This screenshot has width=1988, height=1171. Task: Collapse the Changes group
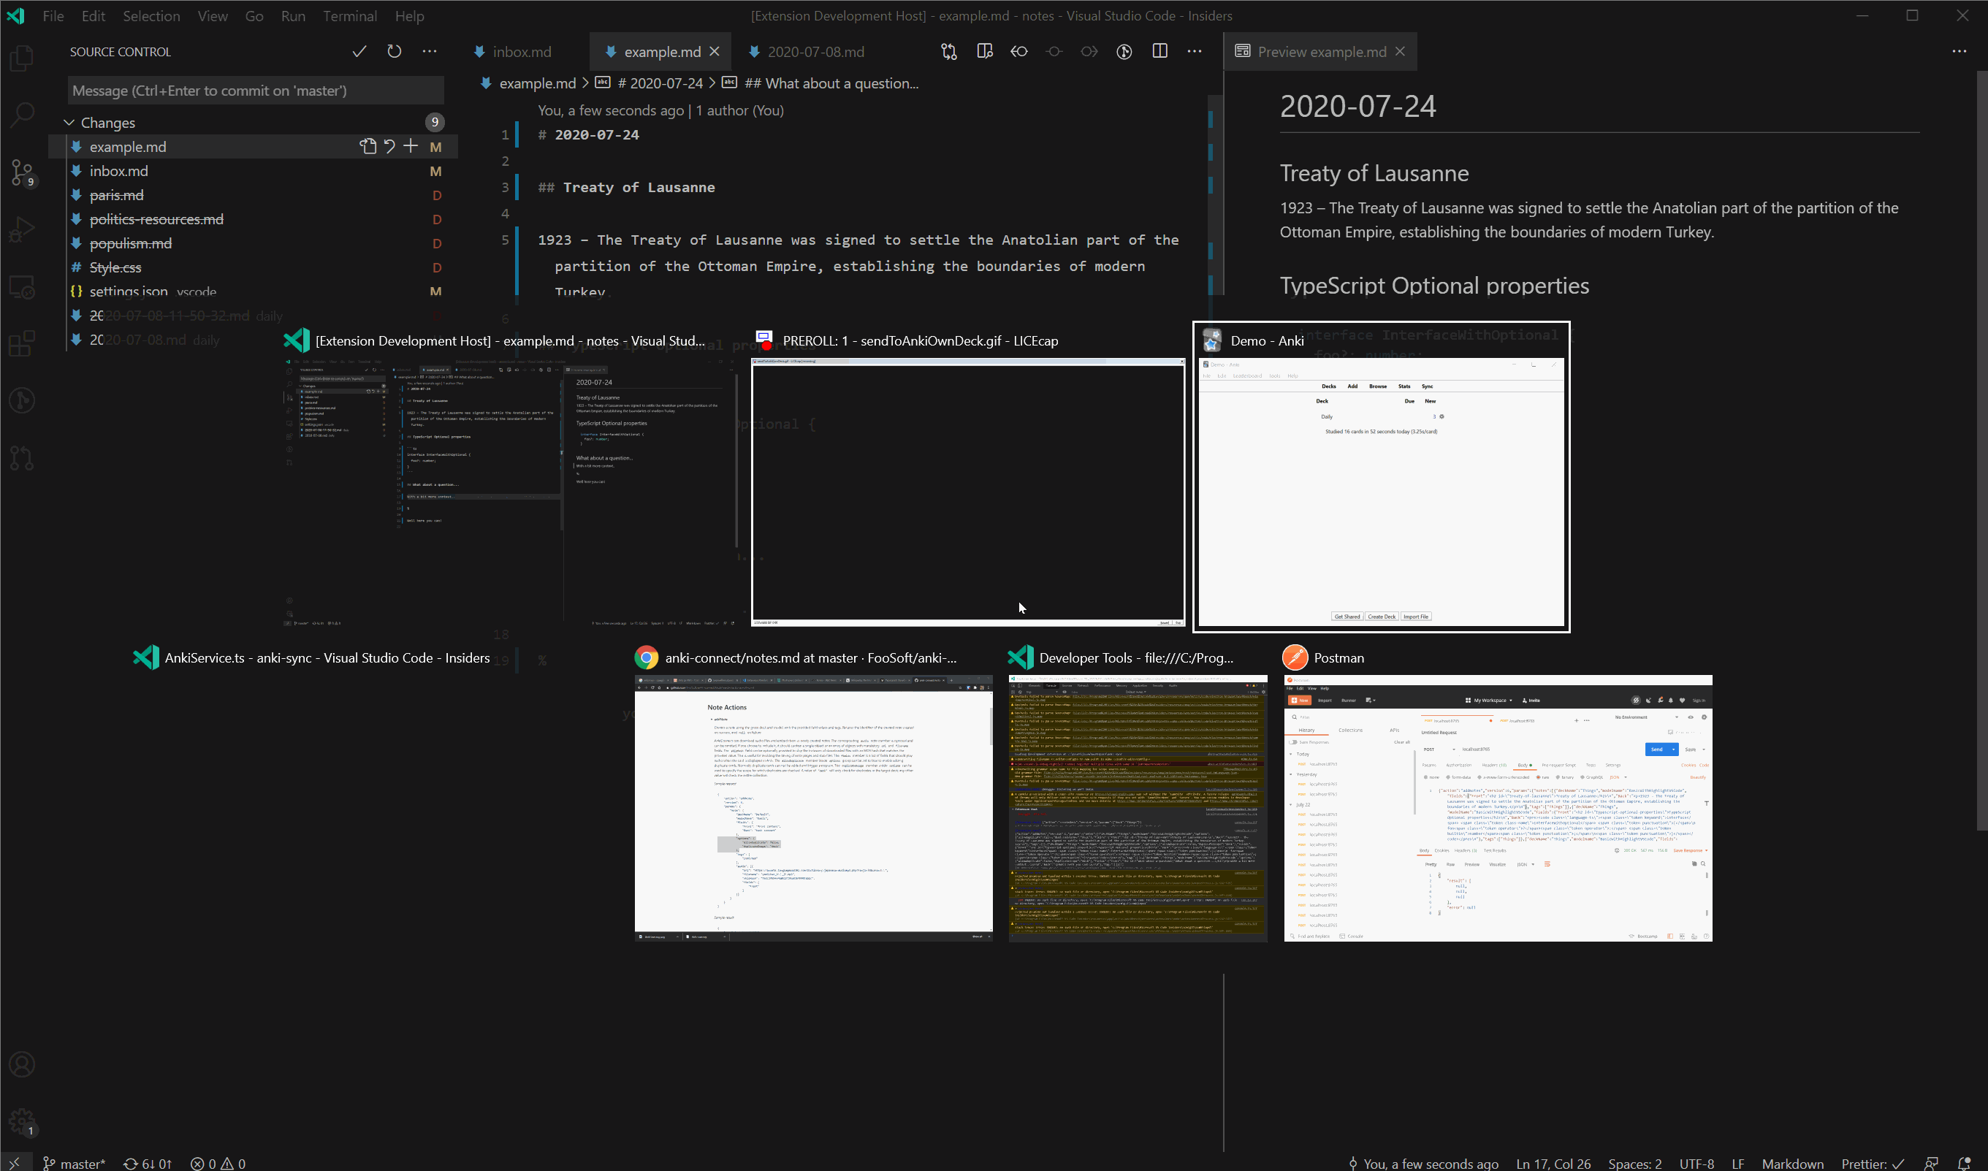coord(69,122)
